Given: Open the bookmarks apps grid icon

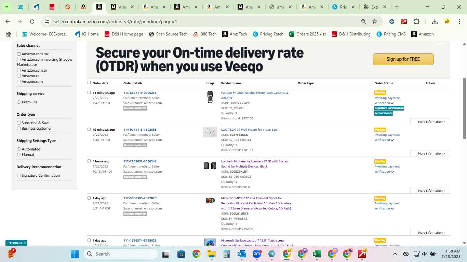Looking at the screenshot, I should pos(9,34).
